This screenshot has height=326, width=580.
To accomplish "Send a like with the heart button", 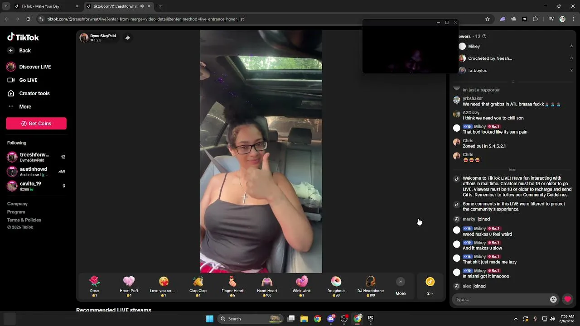I will [x=567, y=299].
